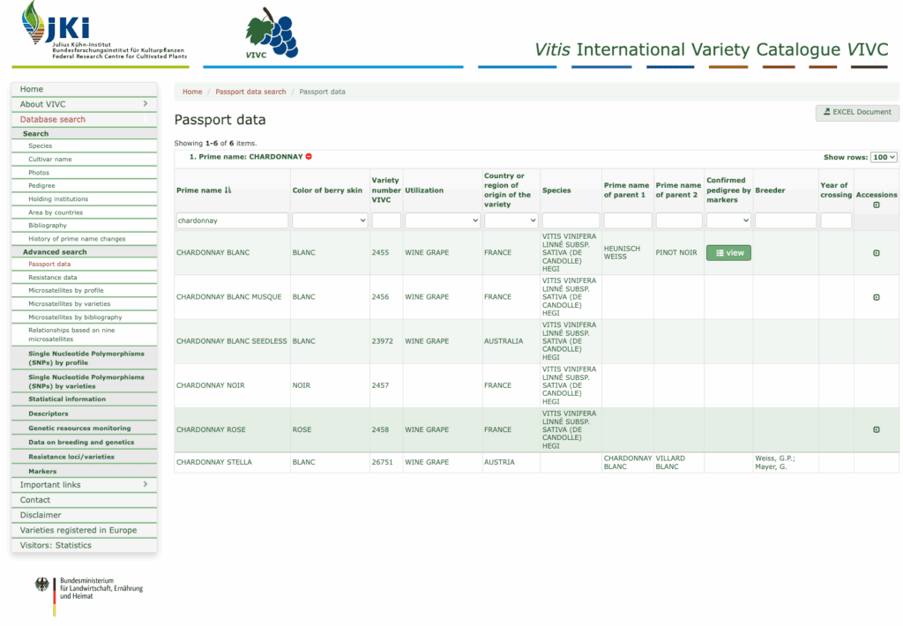
Task: Open the Color of berry skin filter dropdown
Action: (330, 220)
